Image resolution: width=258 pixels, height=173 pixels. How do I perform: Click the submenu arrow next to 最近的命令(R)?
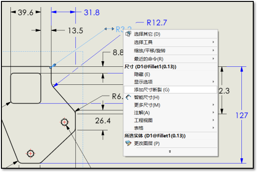(213, 59)
